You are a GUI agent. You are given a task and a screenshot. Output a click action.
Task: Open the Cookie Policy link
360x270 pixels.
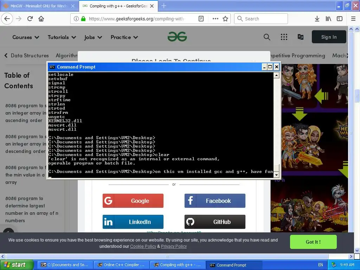tap(143, 246)
